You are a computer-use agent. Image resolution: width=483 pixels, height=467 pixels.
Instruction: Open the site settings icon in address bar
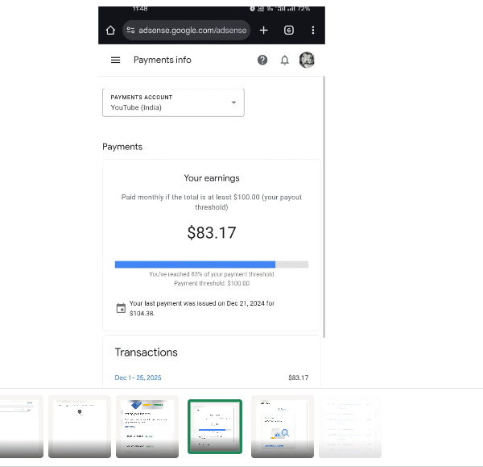tap(130, 31)
